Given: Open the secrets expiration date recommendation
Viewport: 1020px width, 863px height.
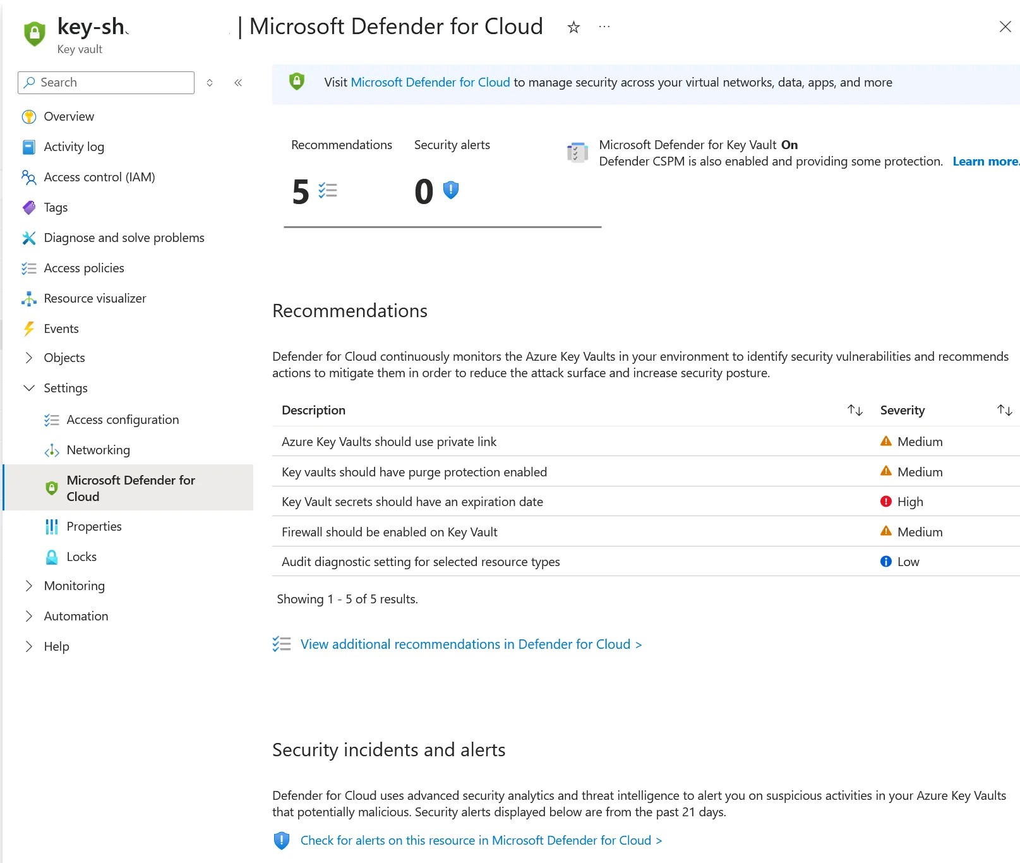Looking at the screenshot, I should coord(412,502).
